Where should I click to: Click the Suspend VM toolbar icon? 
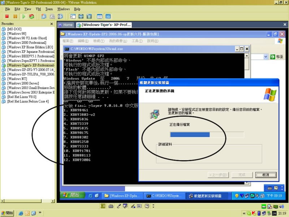(15, 16)
